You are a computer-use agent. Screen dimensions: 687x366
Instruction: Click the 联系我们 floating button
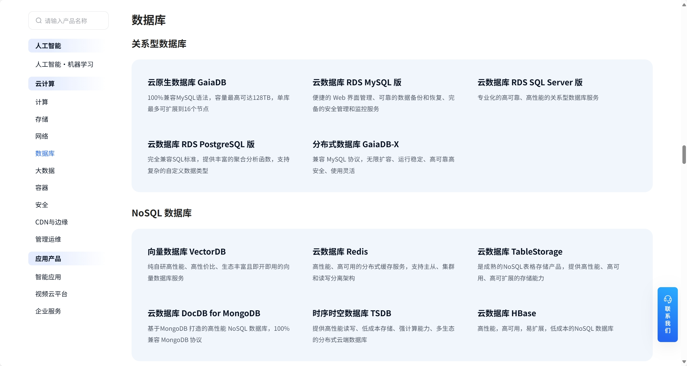(x=668, y=319)
